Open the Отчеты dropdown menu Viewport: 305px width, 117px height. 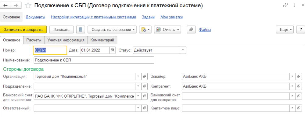[167, 30]
